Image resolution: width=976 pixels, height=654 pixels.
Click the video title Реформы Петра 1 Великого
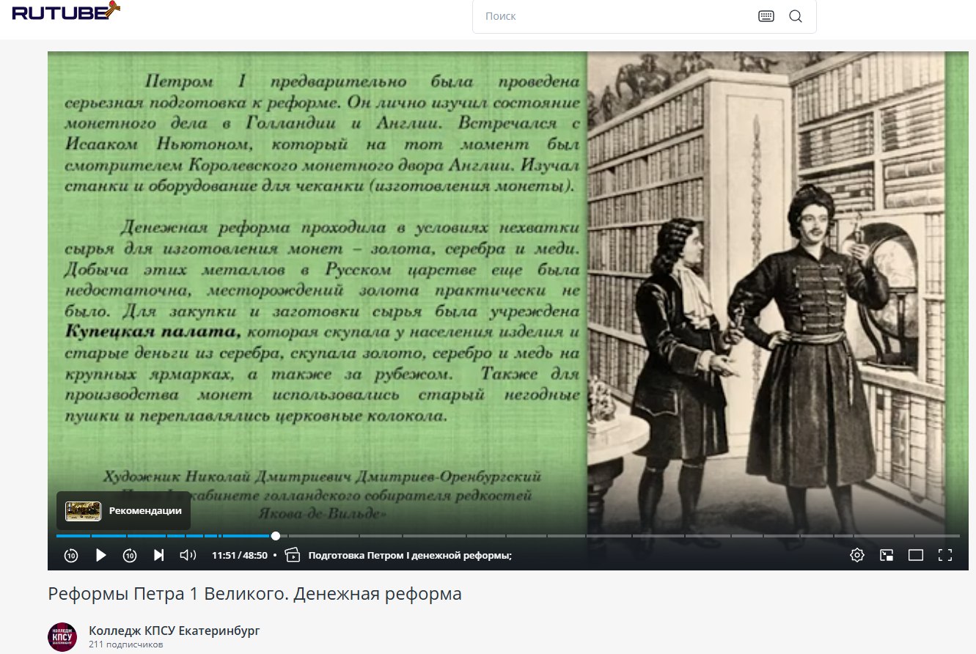[x=254, y=593]
